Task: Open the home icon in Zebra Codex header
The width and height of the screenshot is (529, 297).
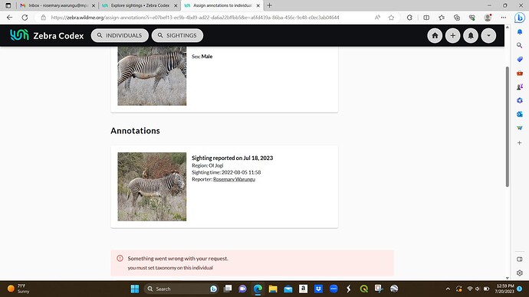Action: (x=435, y=35)
